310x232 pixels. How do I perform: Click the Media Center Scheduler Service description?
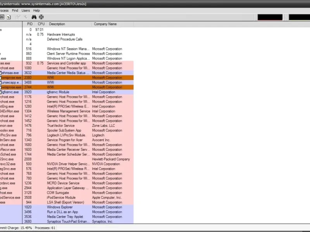tap(68, 154)
